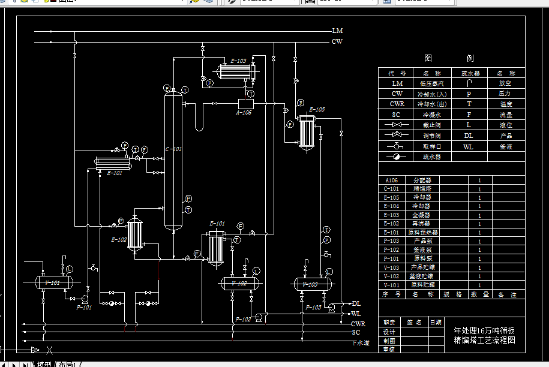This screenshot has height=367, width=549.
Task: Click 精馏塔 in the equipment table
Action: pyautogui.click(x=422, y=188)
